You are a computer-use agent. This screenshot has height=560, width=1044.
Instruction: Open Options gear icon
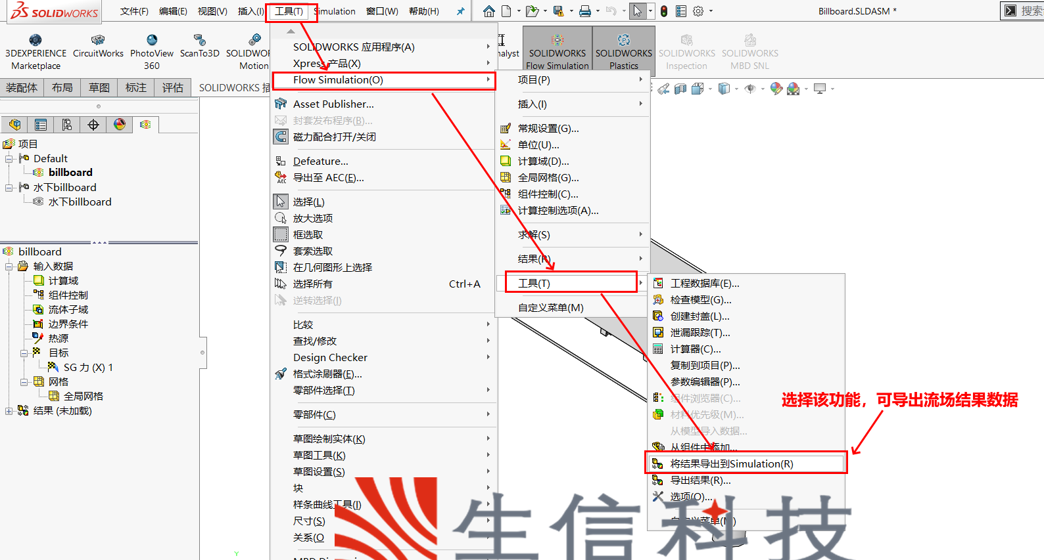698,11
